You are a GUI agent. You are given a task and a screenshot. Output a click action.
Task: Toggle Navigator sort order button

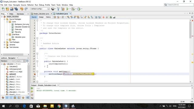(x=28, y=97)
